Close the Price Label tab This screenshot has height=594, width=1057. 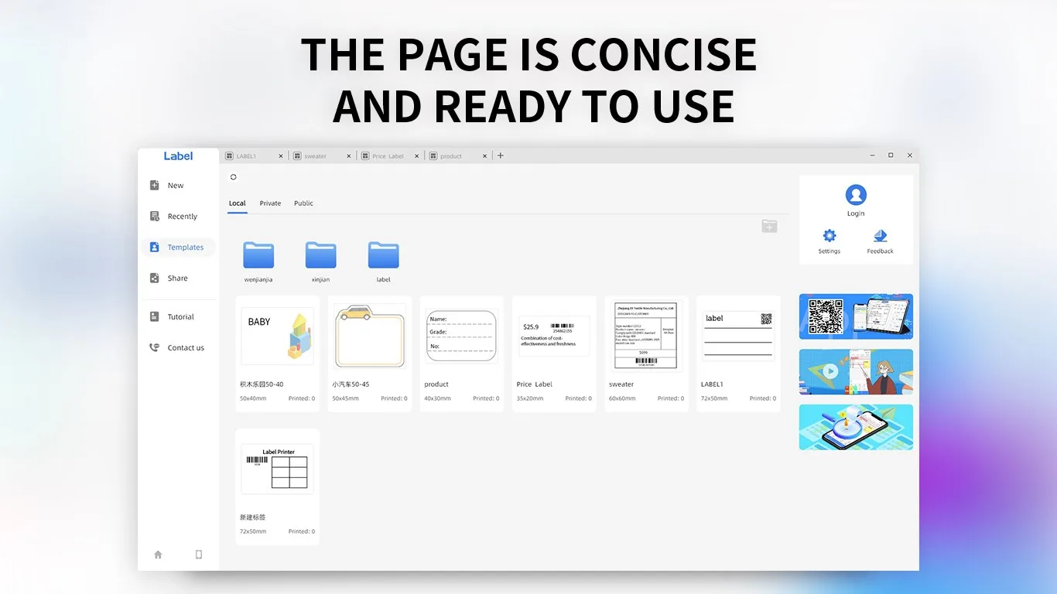tap(417, 156)
